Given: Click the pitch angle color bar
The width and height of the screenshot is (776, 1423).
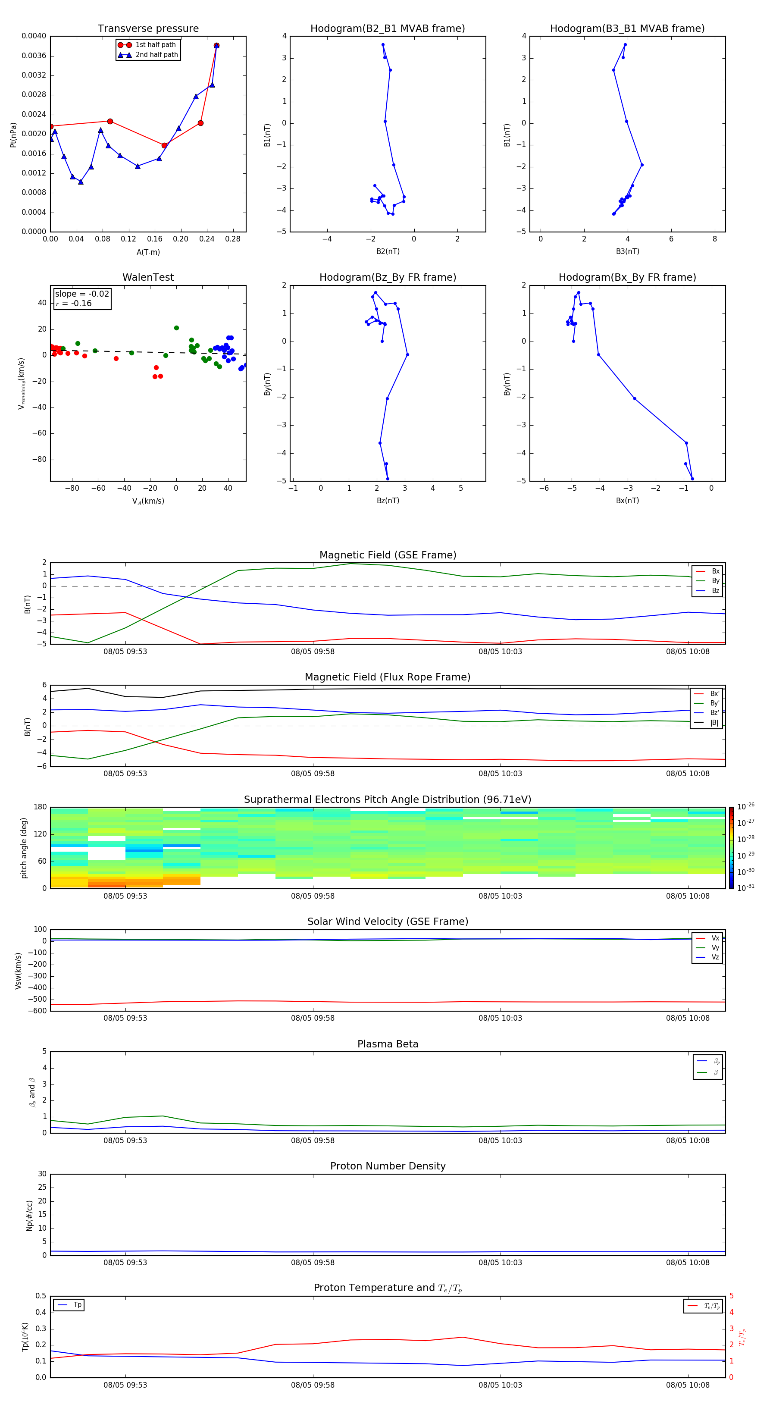Looking at the screenshot, I should point(731,848).
